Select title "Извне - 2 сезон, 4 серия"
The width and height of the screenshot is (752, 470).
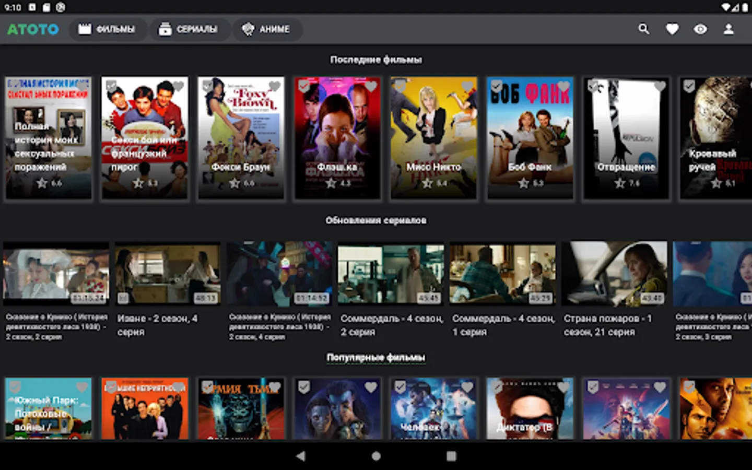tap(158, 325)
